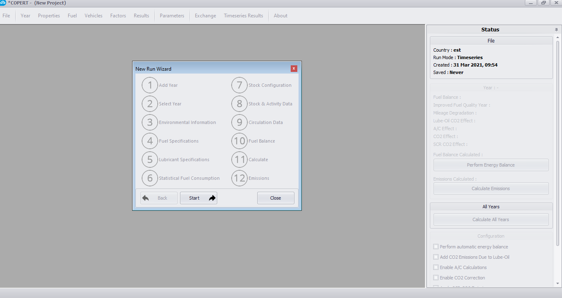562x298 pixels.
Task: Check Add CO2 Emissions Due to Lube-Oil
Action: pos(436,257)
